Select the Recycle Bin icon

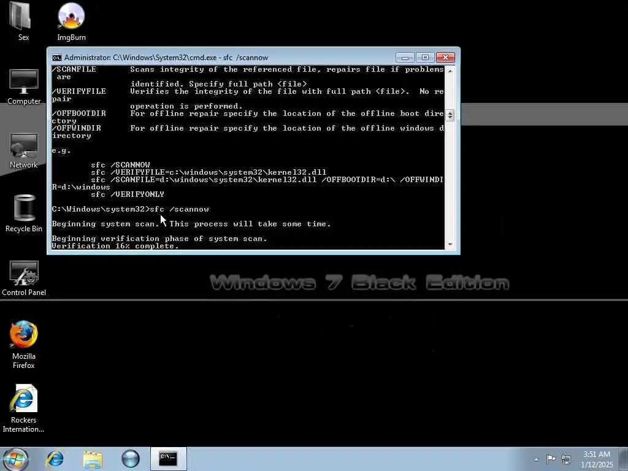pyautogui.click(x=24, y=213)
